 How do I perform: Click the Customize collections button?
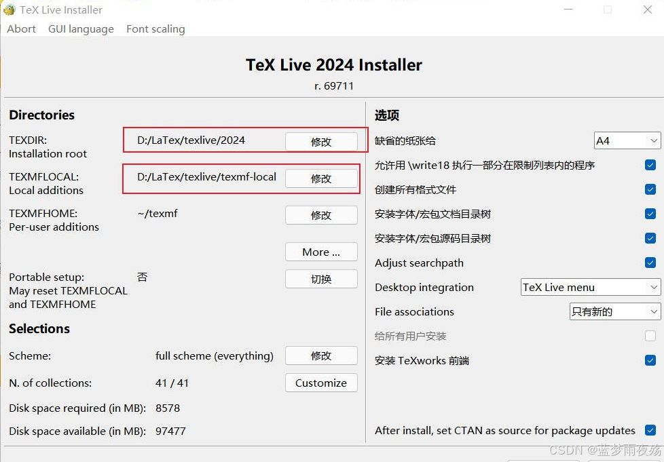pyautogui.click(x=321, y=383)
